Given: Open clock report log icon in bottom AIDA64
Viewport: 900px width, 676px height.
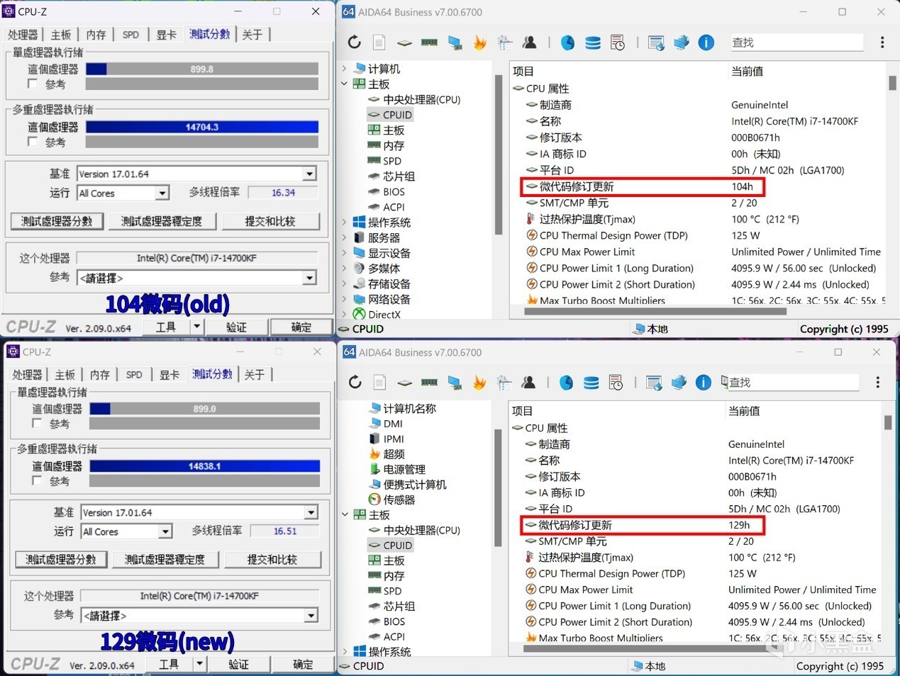Looking at the screenshot, I should click(616, 383).
